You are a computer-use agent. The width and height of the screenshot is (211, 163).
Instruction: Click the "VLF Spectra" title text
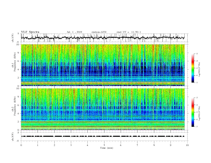30,32
